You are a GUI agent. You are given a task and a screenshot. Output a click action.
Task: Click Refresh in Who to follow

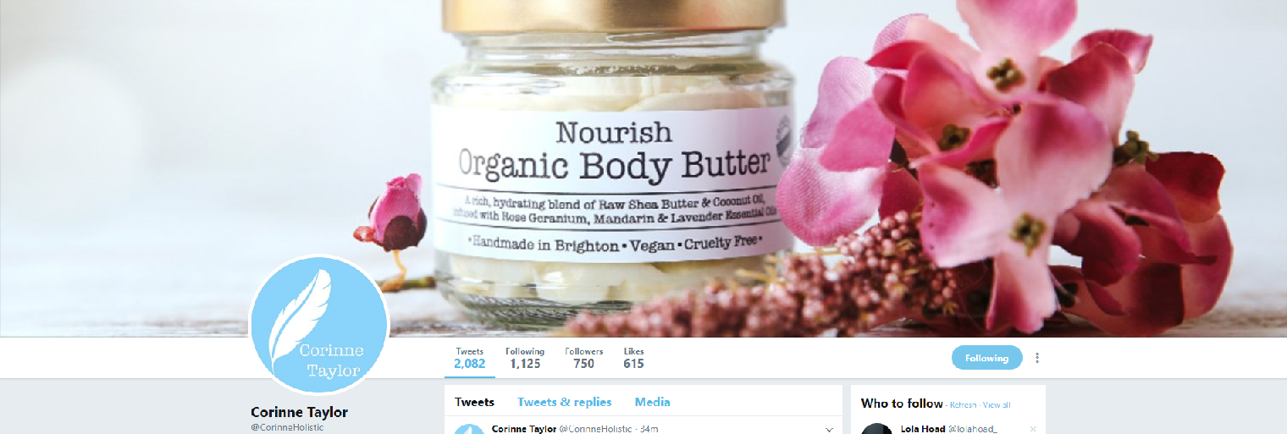click(x=964, y=405)
